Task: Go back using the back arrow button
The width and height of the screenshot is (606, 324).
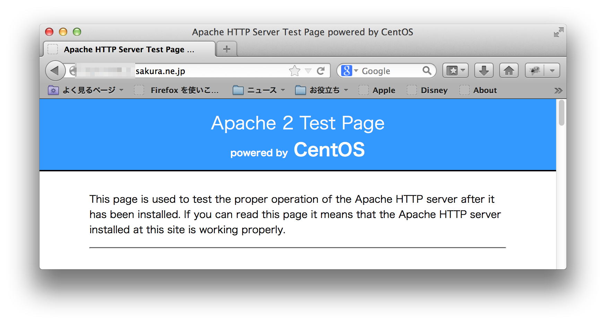Action: coord(55,71)
